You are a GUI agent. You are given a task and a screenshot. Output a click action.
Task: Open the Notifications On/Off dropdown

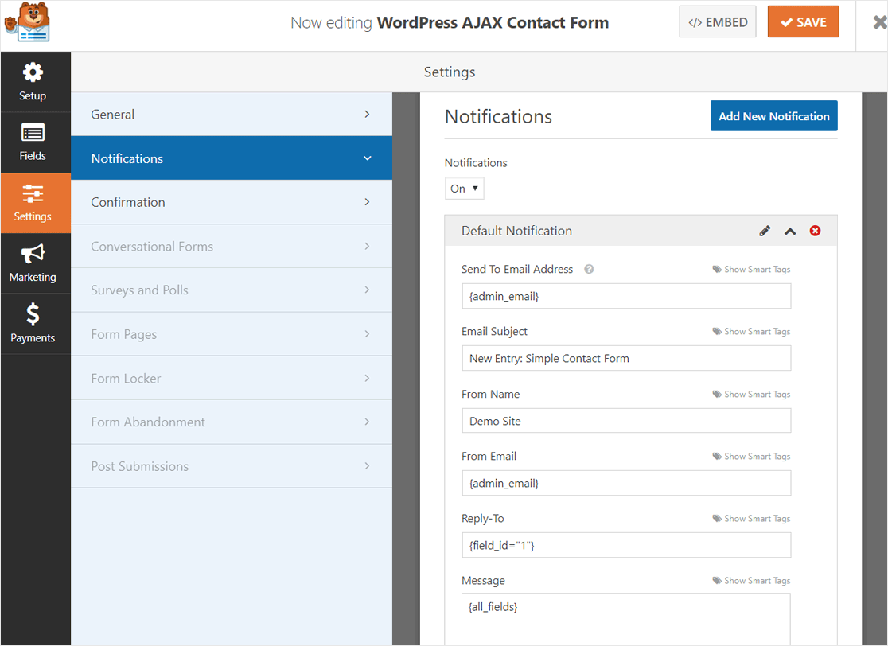click(464, 188)
